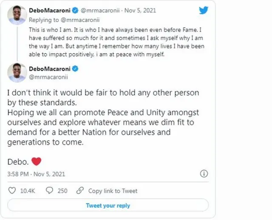Click the red heart emoji after Debo
This screenshot has width=272, height=220.
[x=36, y=161]
